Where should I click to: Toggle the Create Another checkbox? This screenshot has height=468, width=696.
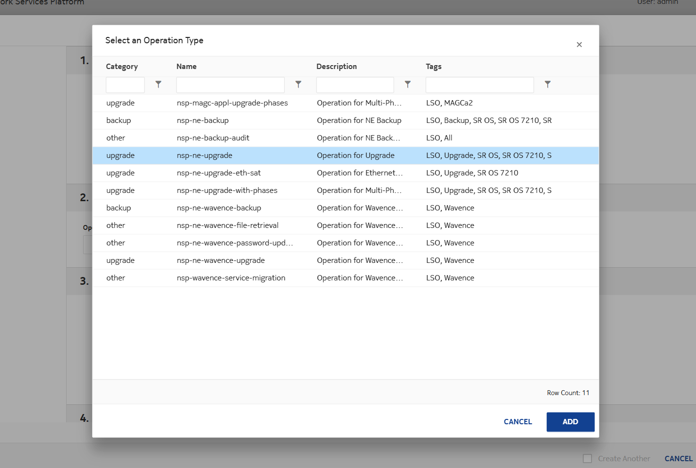pos(588,458)
